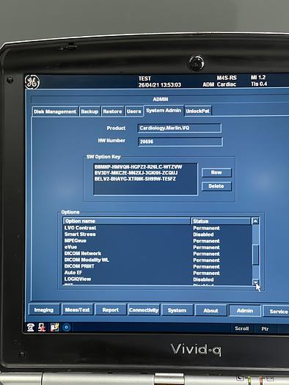Switch to the Backup tab
This screenshot has height=385, width=289.
click(x=89, y=111)
